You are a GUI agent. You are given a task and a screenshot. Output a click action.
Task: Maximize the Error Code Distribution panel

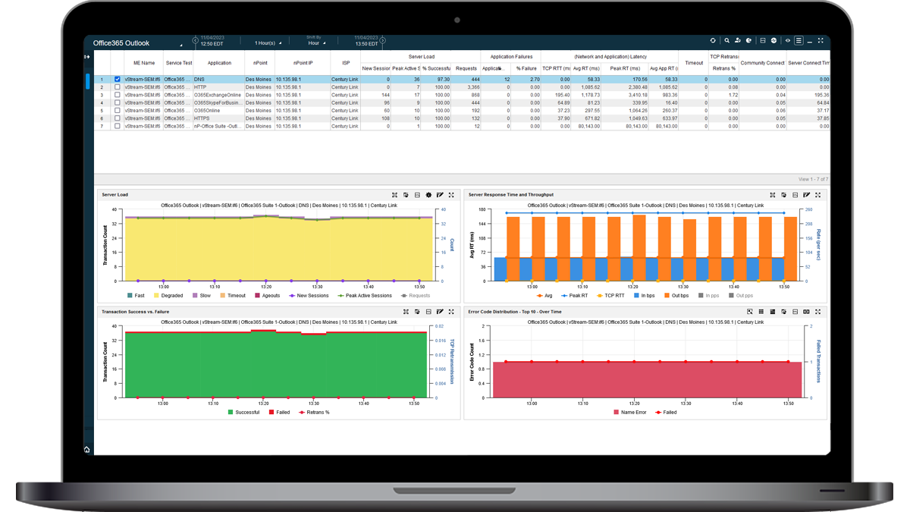click(x=818, y=312)
